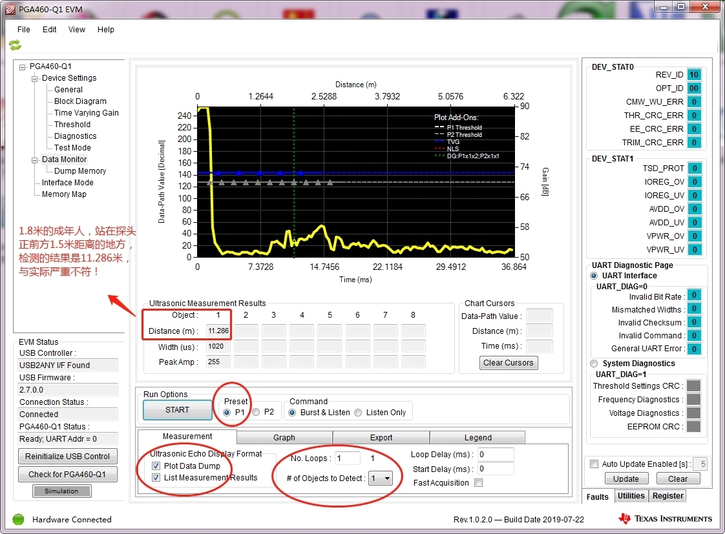Open the # of Objects to Detect dropdown

pyautogui.click(x=388, y=478)
